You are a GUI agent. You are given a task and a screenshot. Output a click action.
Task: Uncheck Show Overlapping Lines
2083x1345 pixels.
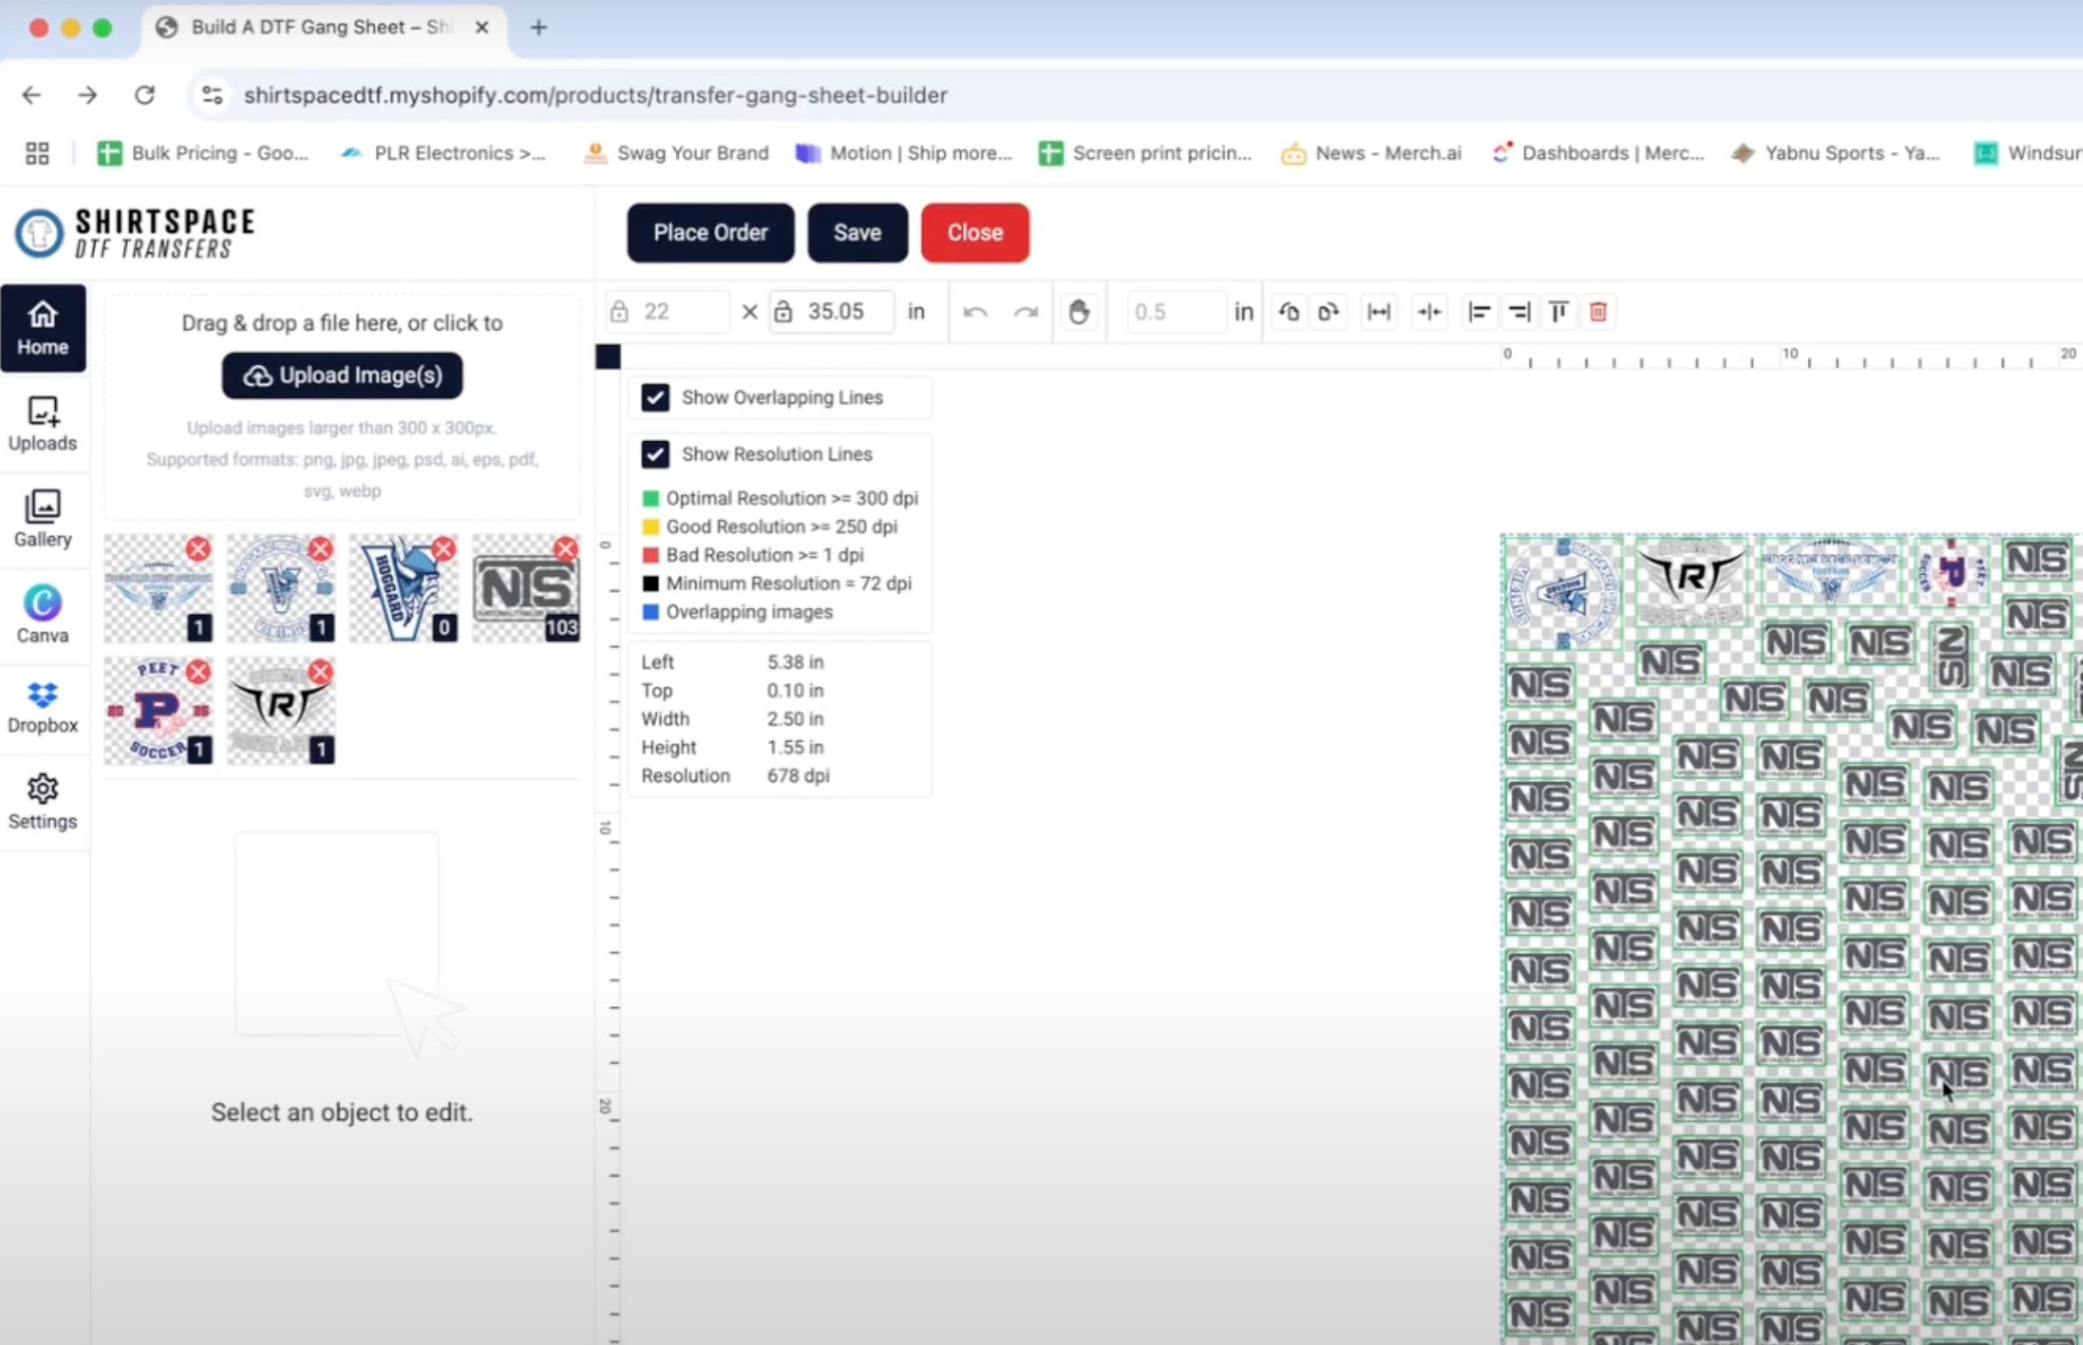click(654, 398)
